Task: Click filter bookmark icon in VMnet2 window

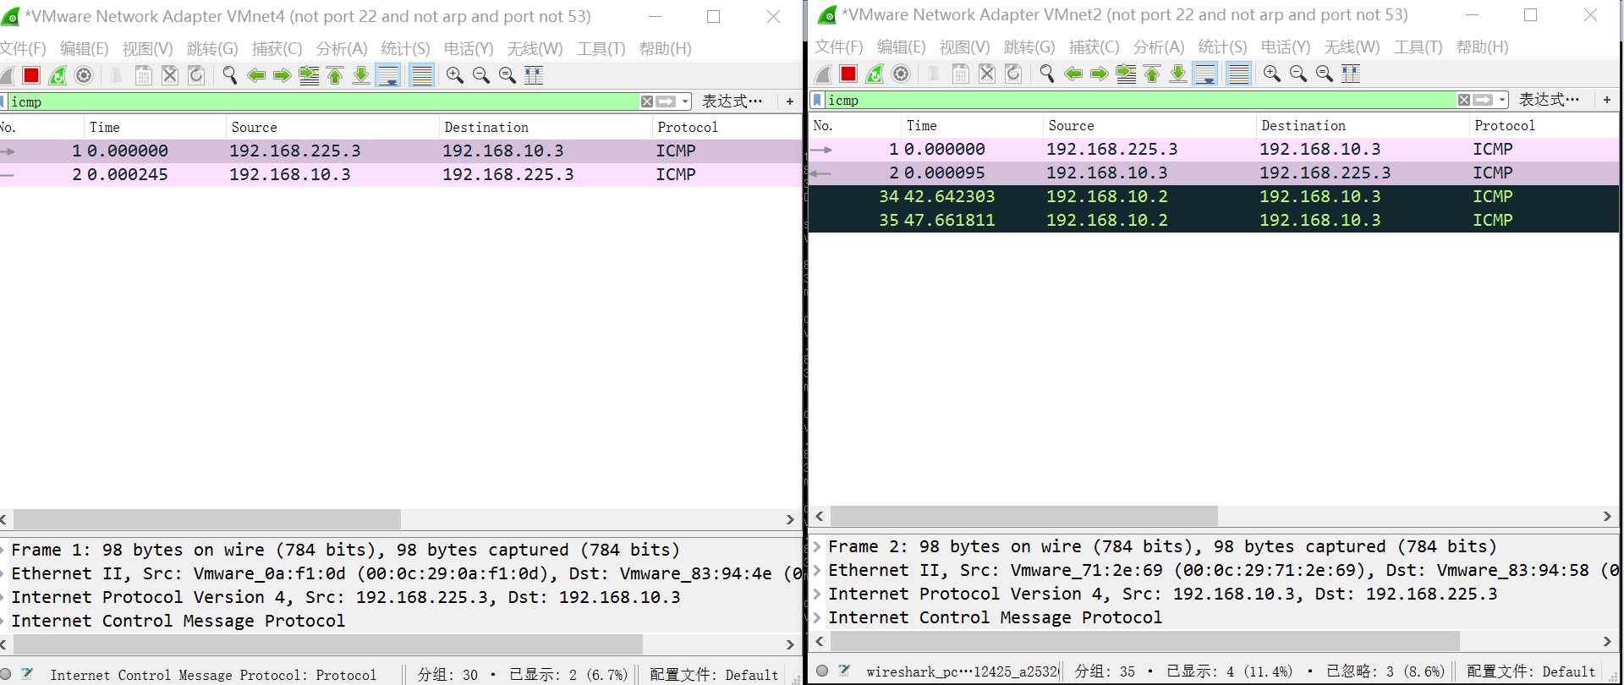Action: pos(817,100)
